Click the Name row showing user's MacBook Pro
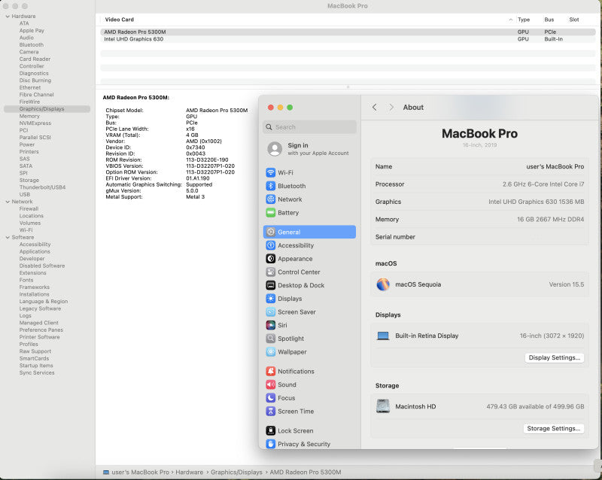 tap(479, 167)
